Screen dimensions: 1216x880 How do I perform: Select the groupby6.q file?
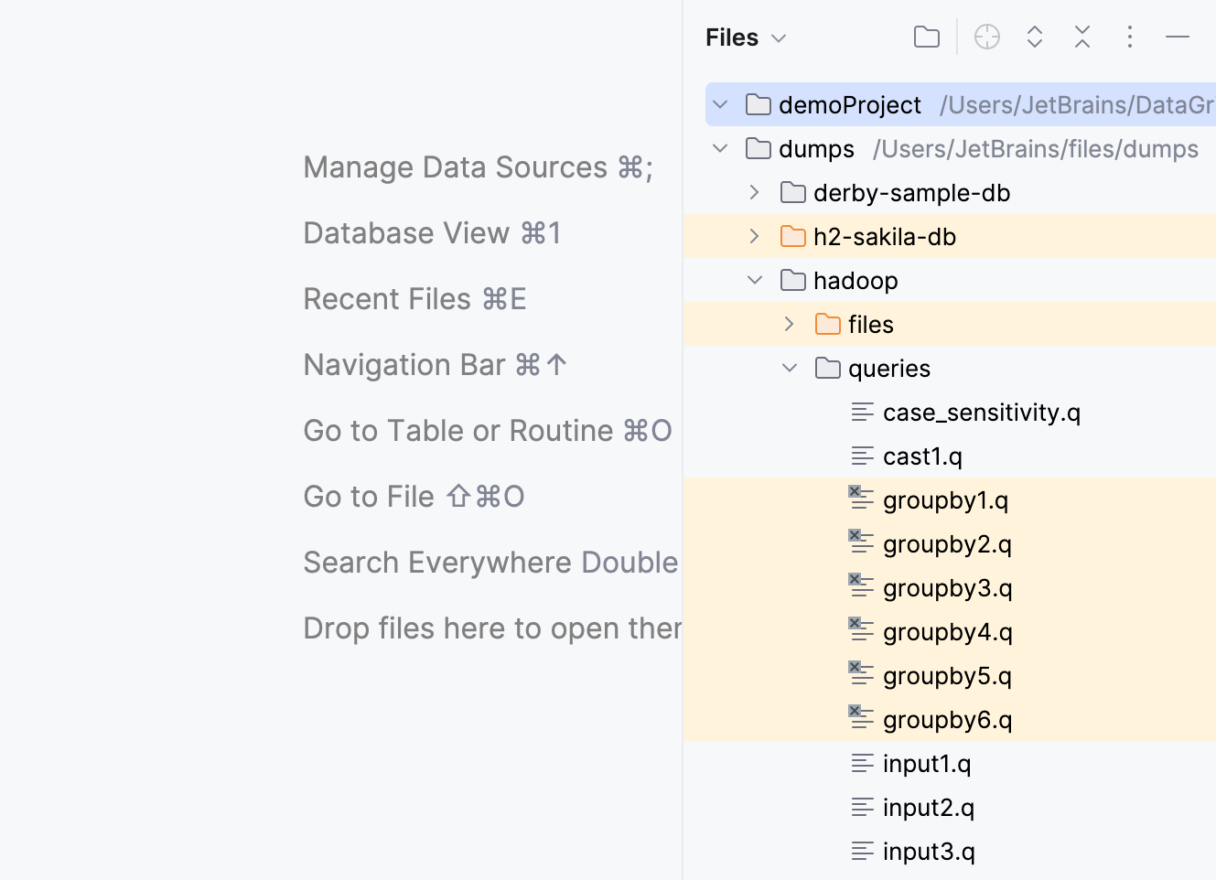pos(947,719)
